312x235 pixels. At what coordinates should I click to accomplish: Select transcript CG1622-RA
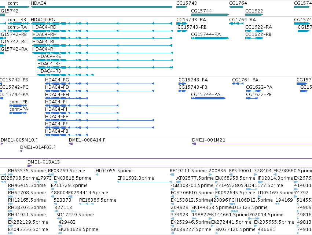[x=254, y=31]
